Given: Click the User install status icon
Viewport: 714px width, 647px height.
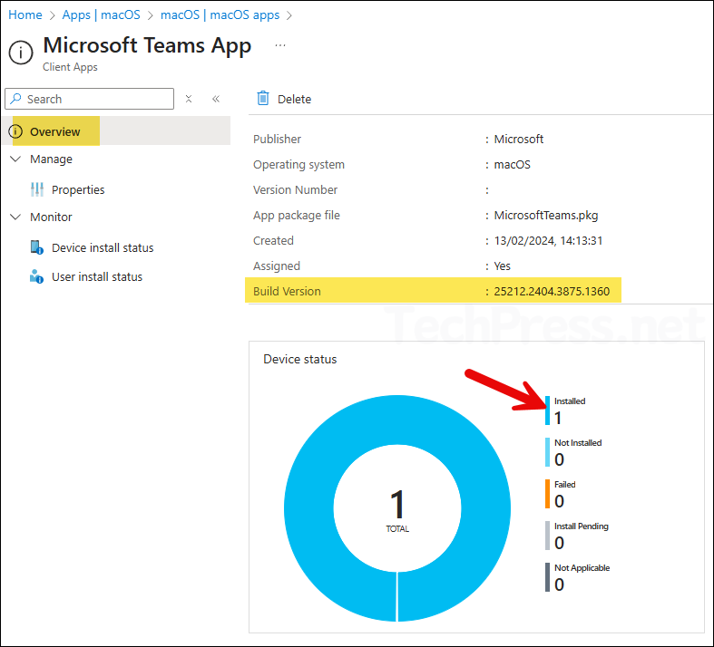Looking at the screenshot, I should click(x=36, y=276).
